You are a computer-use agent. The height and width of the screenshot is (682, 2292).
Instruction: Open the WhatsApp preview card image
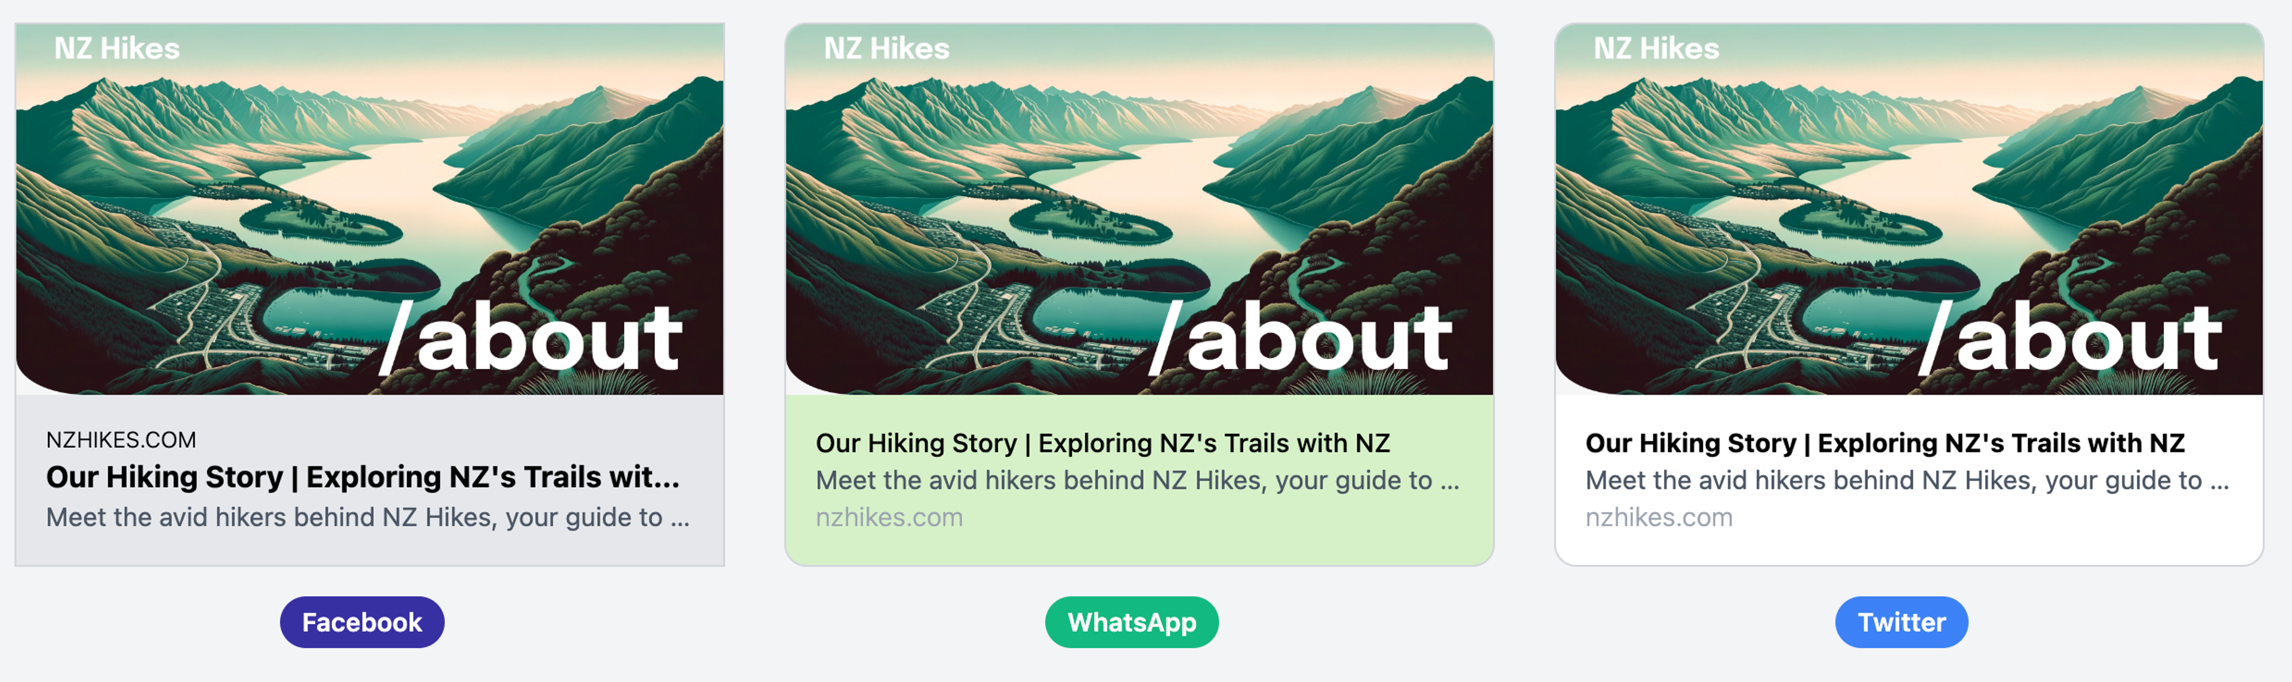coord(1139,209)
